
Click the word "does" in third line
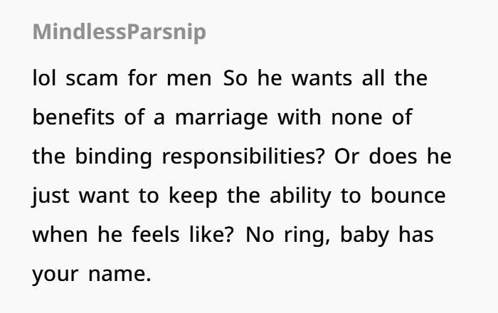click(393, 156)
